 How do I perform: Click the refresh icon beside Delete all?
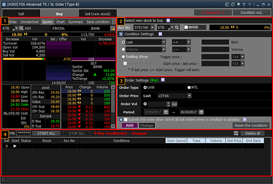point(236,133)
